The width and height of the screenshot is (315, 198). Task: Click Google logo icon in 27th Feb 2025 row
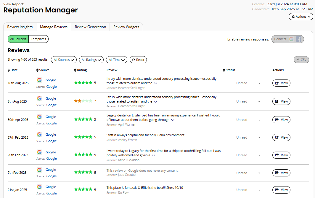(39, 134)
